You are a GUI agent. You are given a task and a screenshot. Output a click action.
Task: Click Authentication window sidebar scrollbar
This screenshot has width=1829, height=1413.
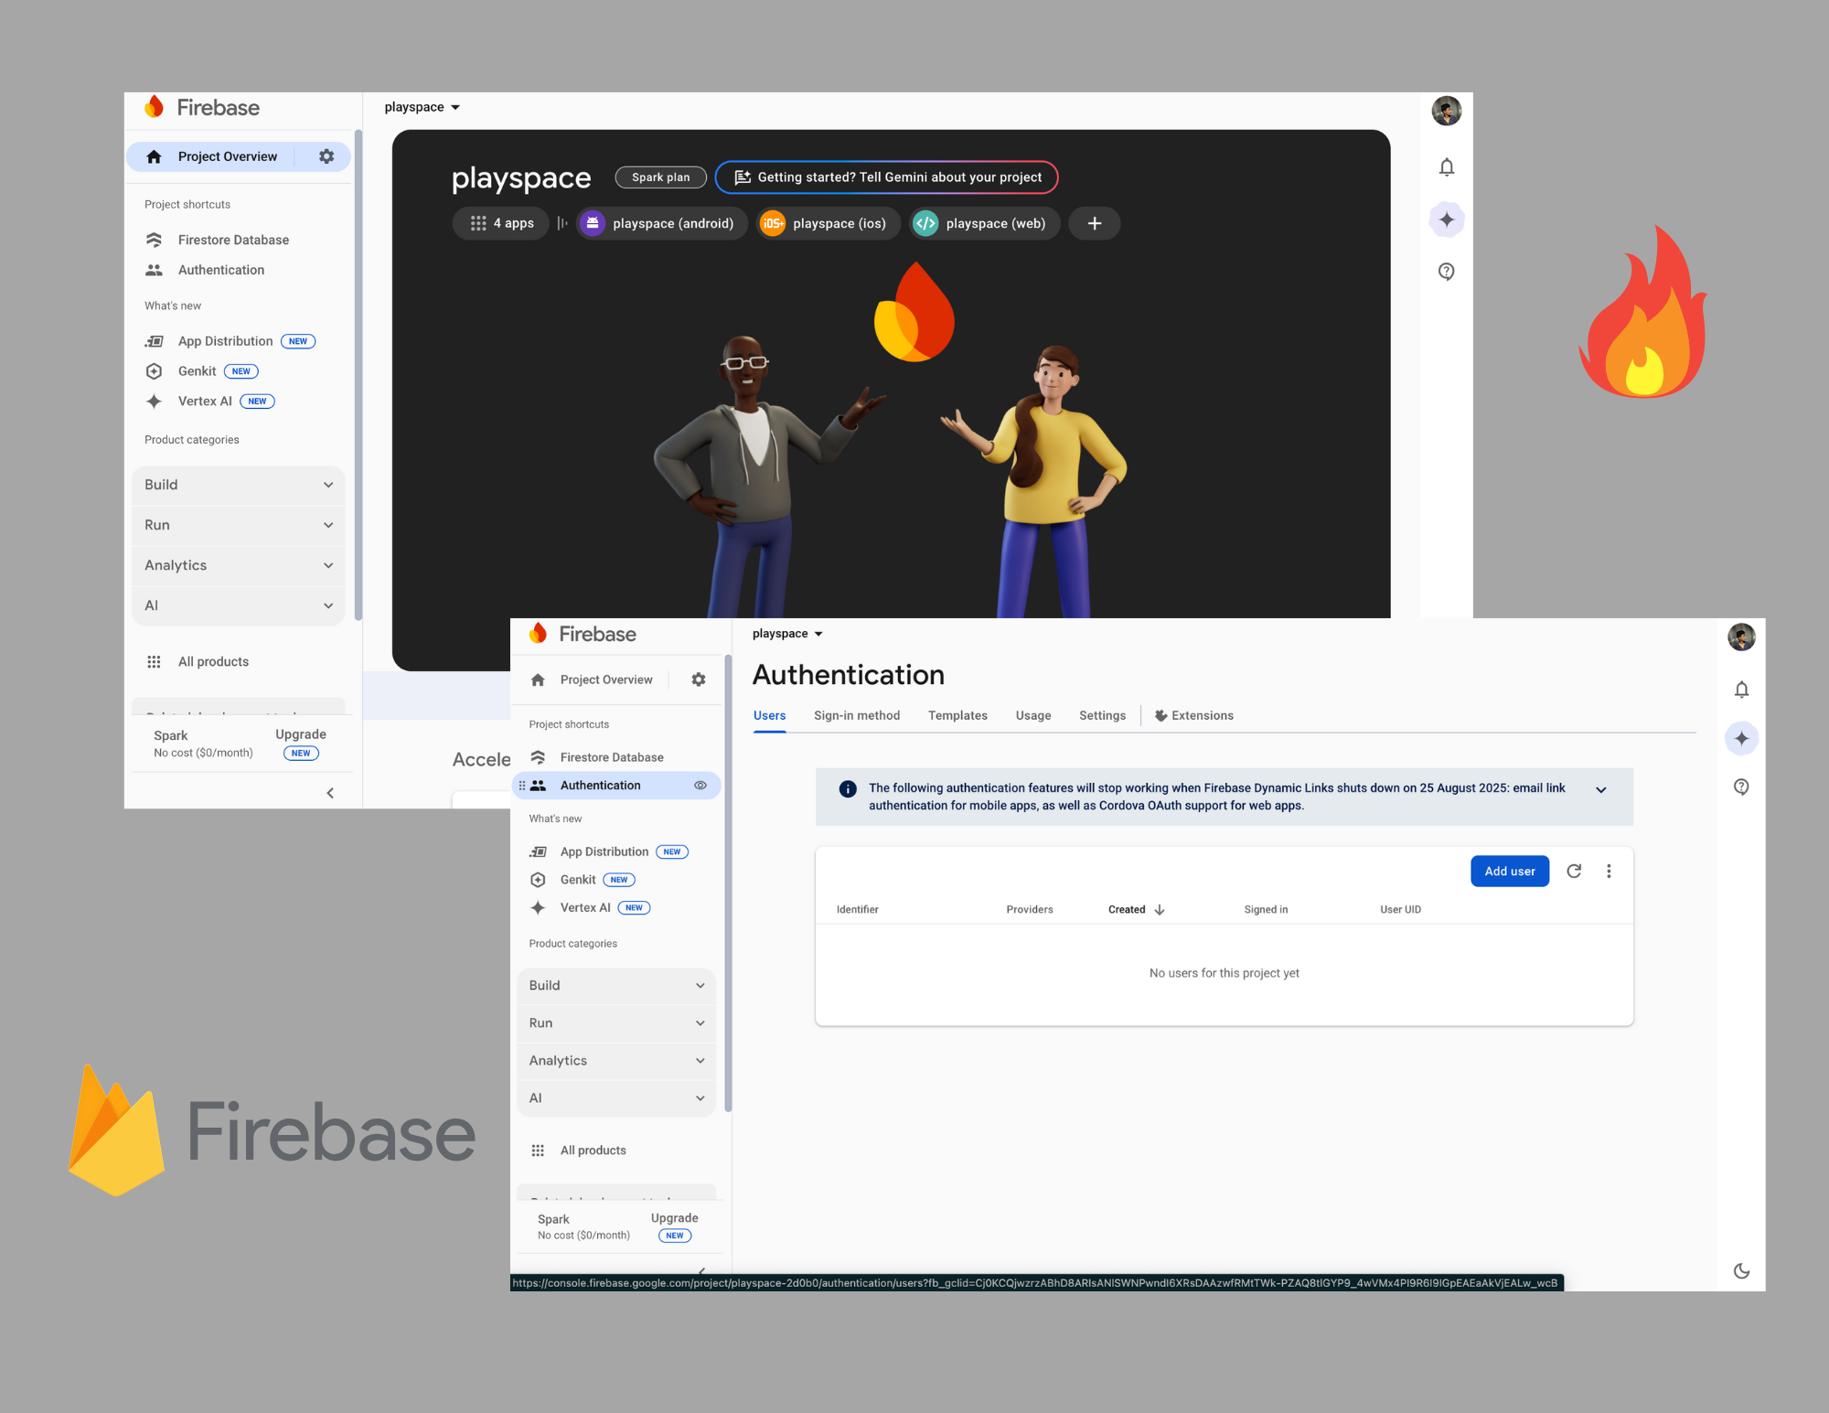728,883
